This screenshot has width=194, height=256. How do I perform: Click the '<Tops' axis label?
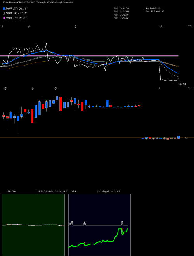191,26
